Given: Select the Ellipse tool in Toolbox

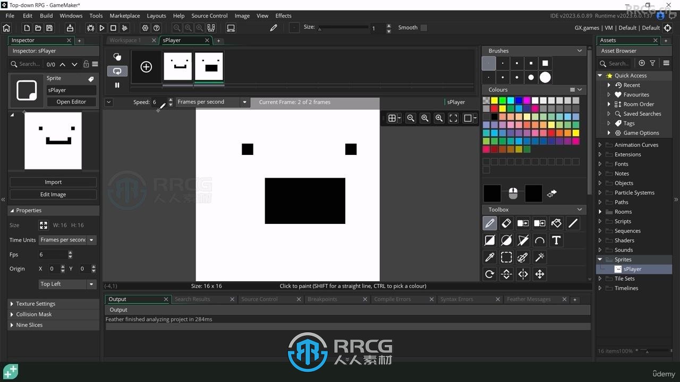Looking at the screenshot, I should coord(506,240).
